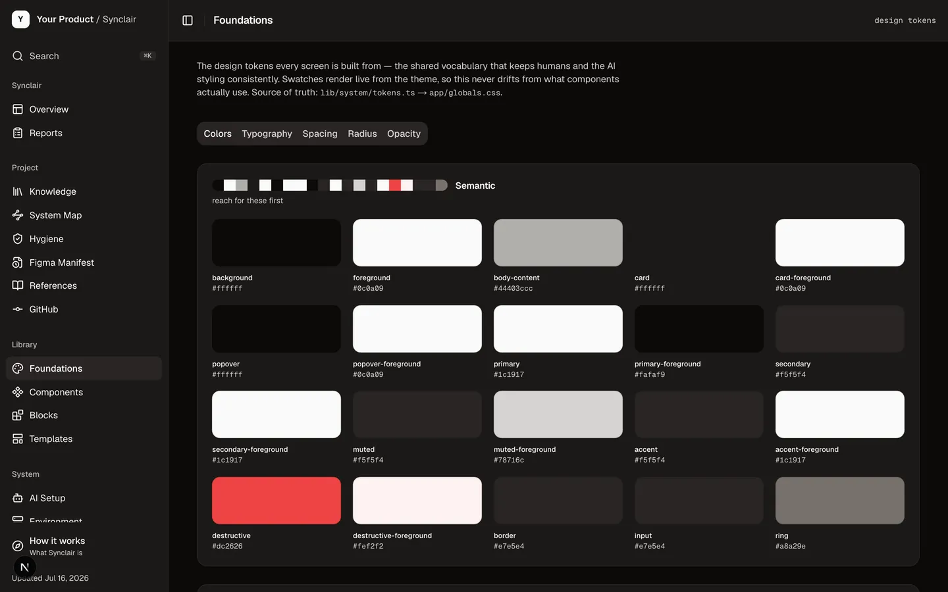Click the input token label
Image resolution: width=948 pixels, height=592 pixels.
(x=643, y=536)
